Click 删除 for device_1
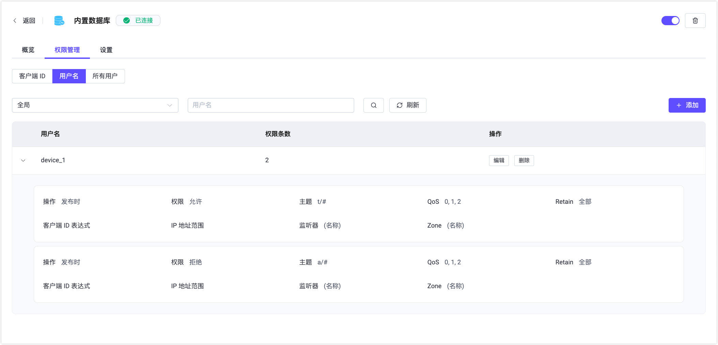Screen dimensions: 718x345 click(524, 161)
